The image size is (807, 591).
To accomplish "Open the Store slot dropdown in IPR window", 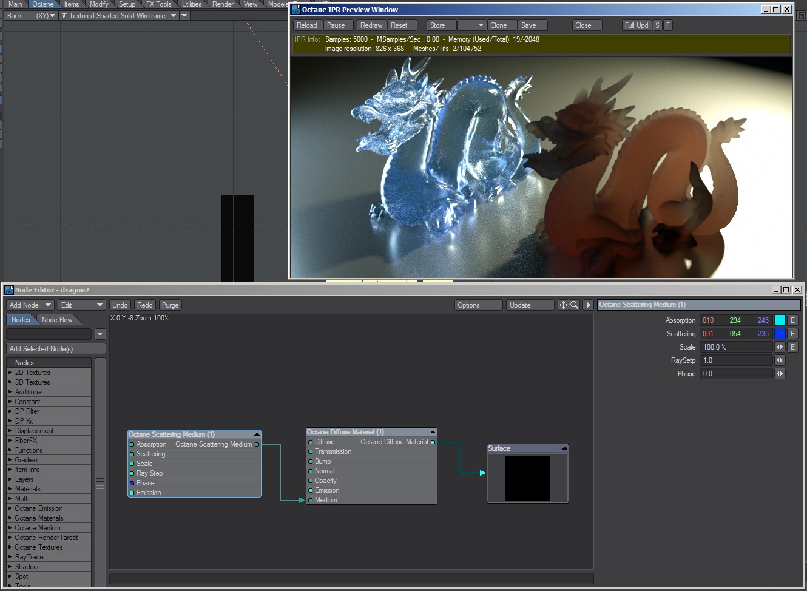I will pos(472,25).
